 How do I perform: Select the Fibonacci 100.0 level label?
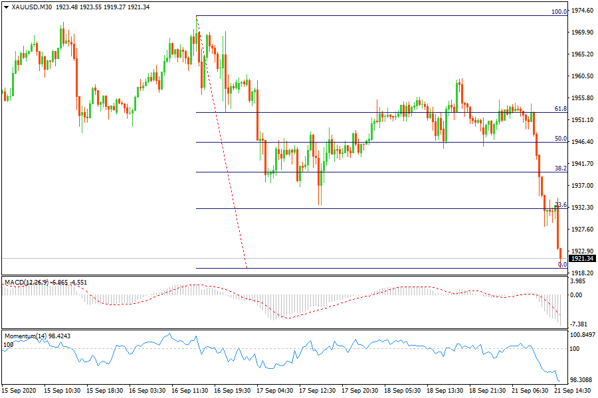pyautogui.click(x=559, y=12)
